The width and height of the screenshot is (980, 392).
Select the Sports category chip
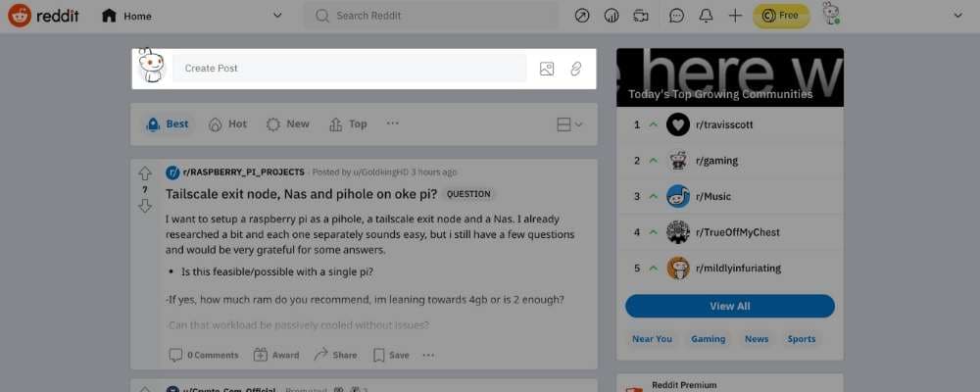tap(802, 339)
